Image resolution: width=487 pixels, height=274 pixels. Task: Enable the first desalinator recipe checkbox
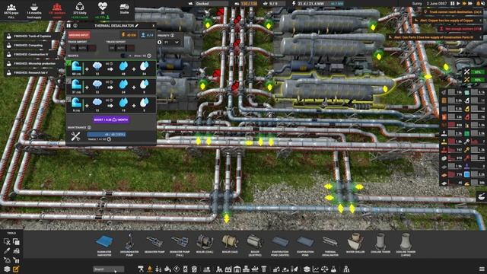(68, 62)
